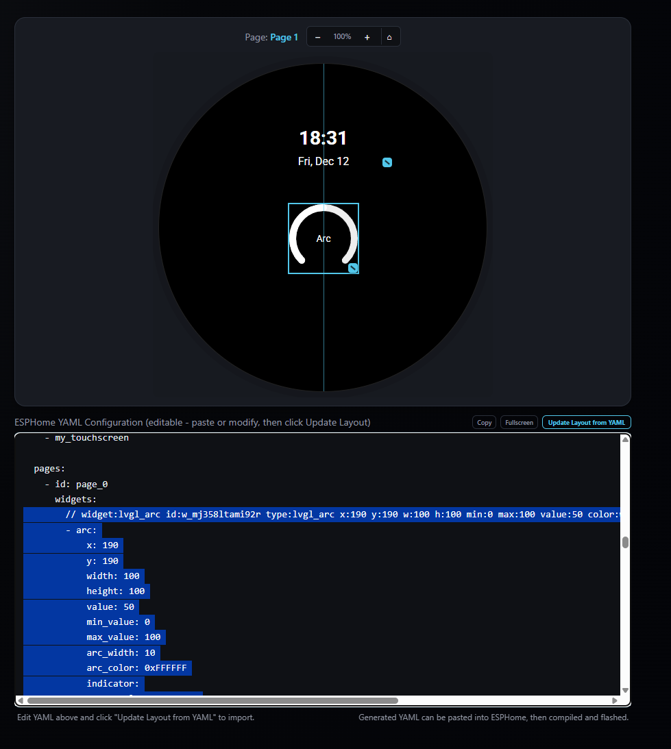Click the 'min_value: 0' line
The width and height of the screenshot is (671, 749).
click(118, 622)
